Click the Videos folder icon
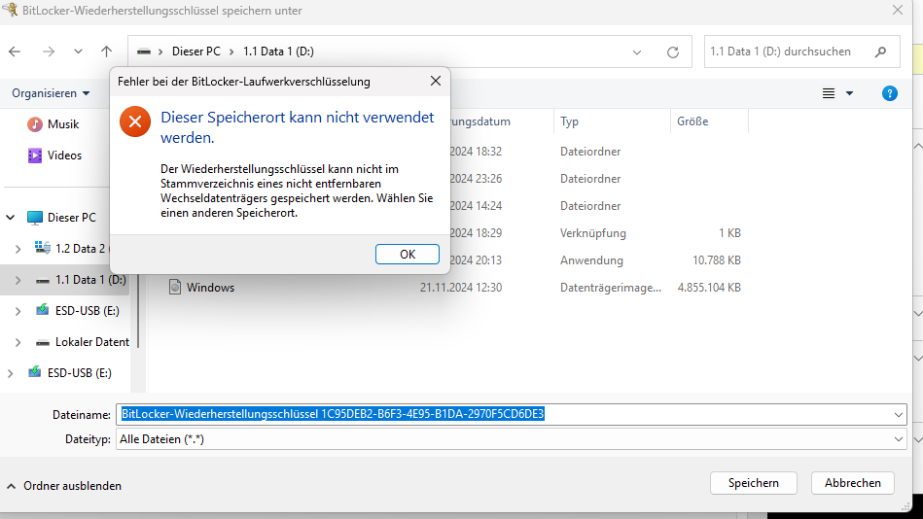The image size is (923, 519). 35,156
